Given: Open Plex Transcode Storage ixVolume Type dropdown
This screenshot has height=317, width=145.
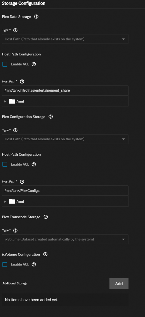Looking at the screenshot, I should pos(65,239).
